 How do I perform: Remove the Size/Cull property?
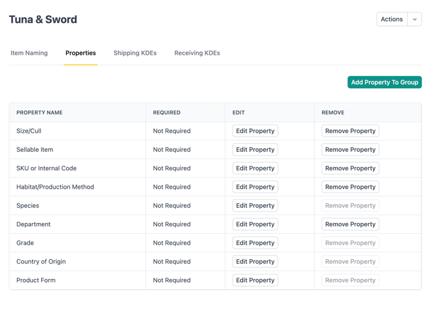point(350,132)
